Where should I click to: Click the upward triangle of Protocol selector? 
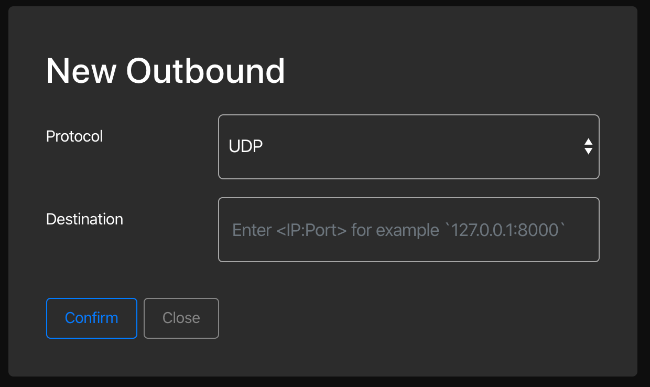(x=588, y=142)
